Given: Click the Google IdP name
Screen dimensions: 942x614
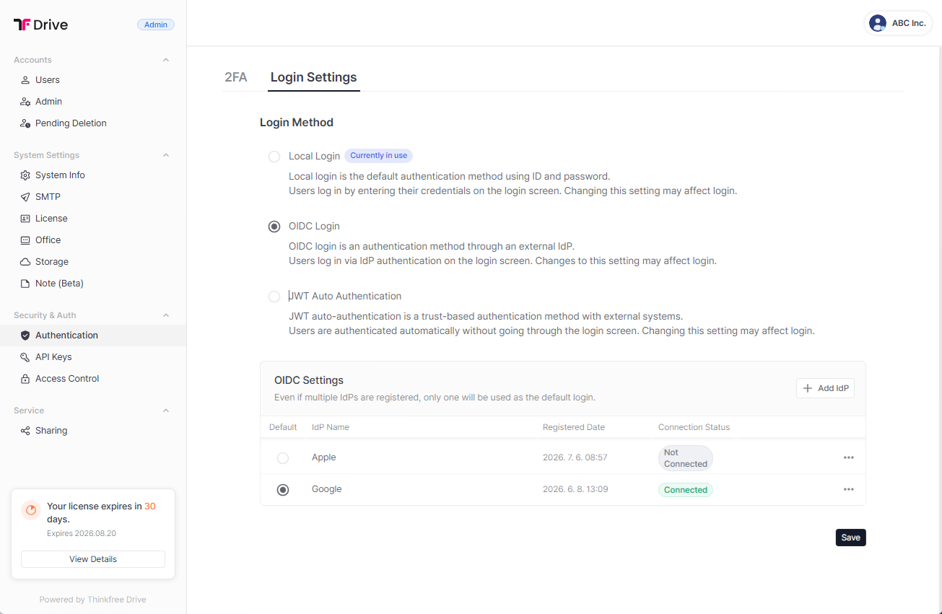Looking at the screenshot, I should pos(327,489).
